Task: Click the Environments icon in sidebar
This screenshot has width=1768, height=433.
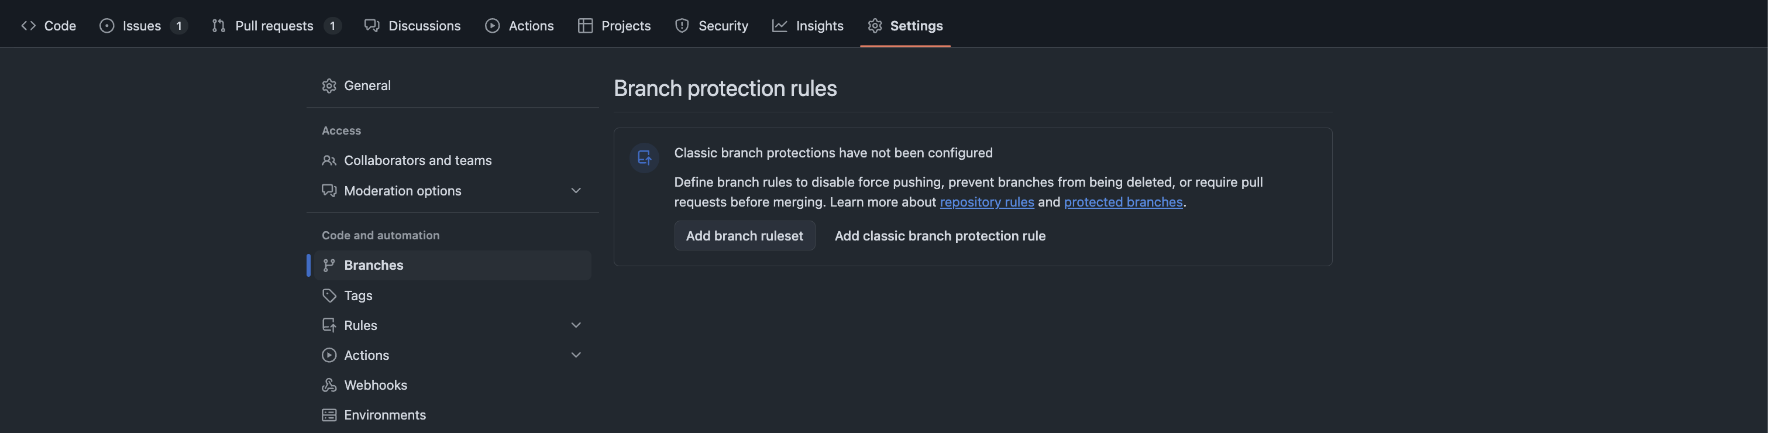Action: click(x=329, y=415)
